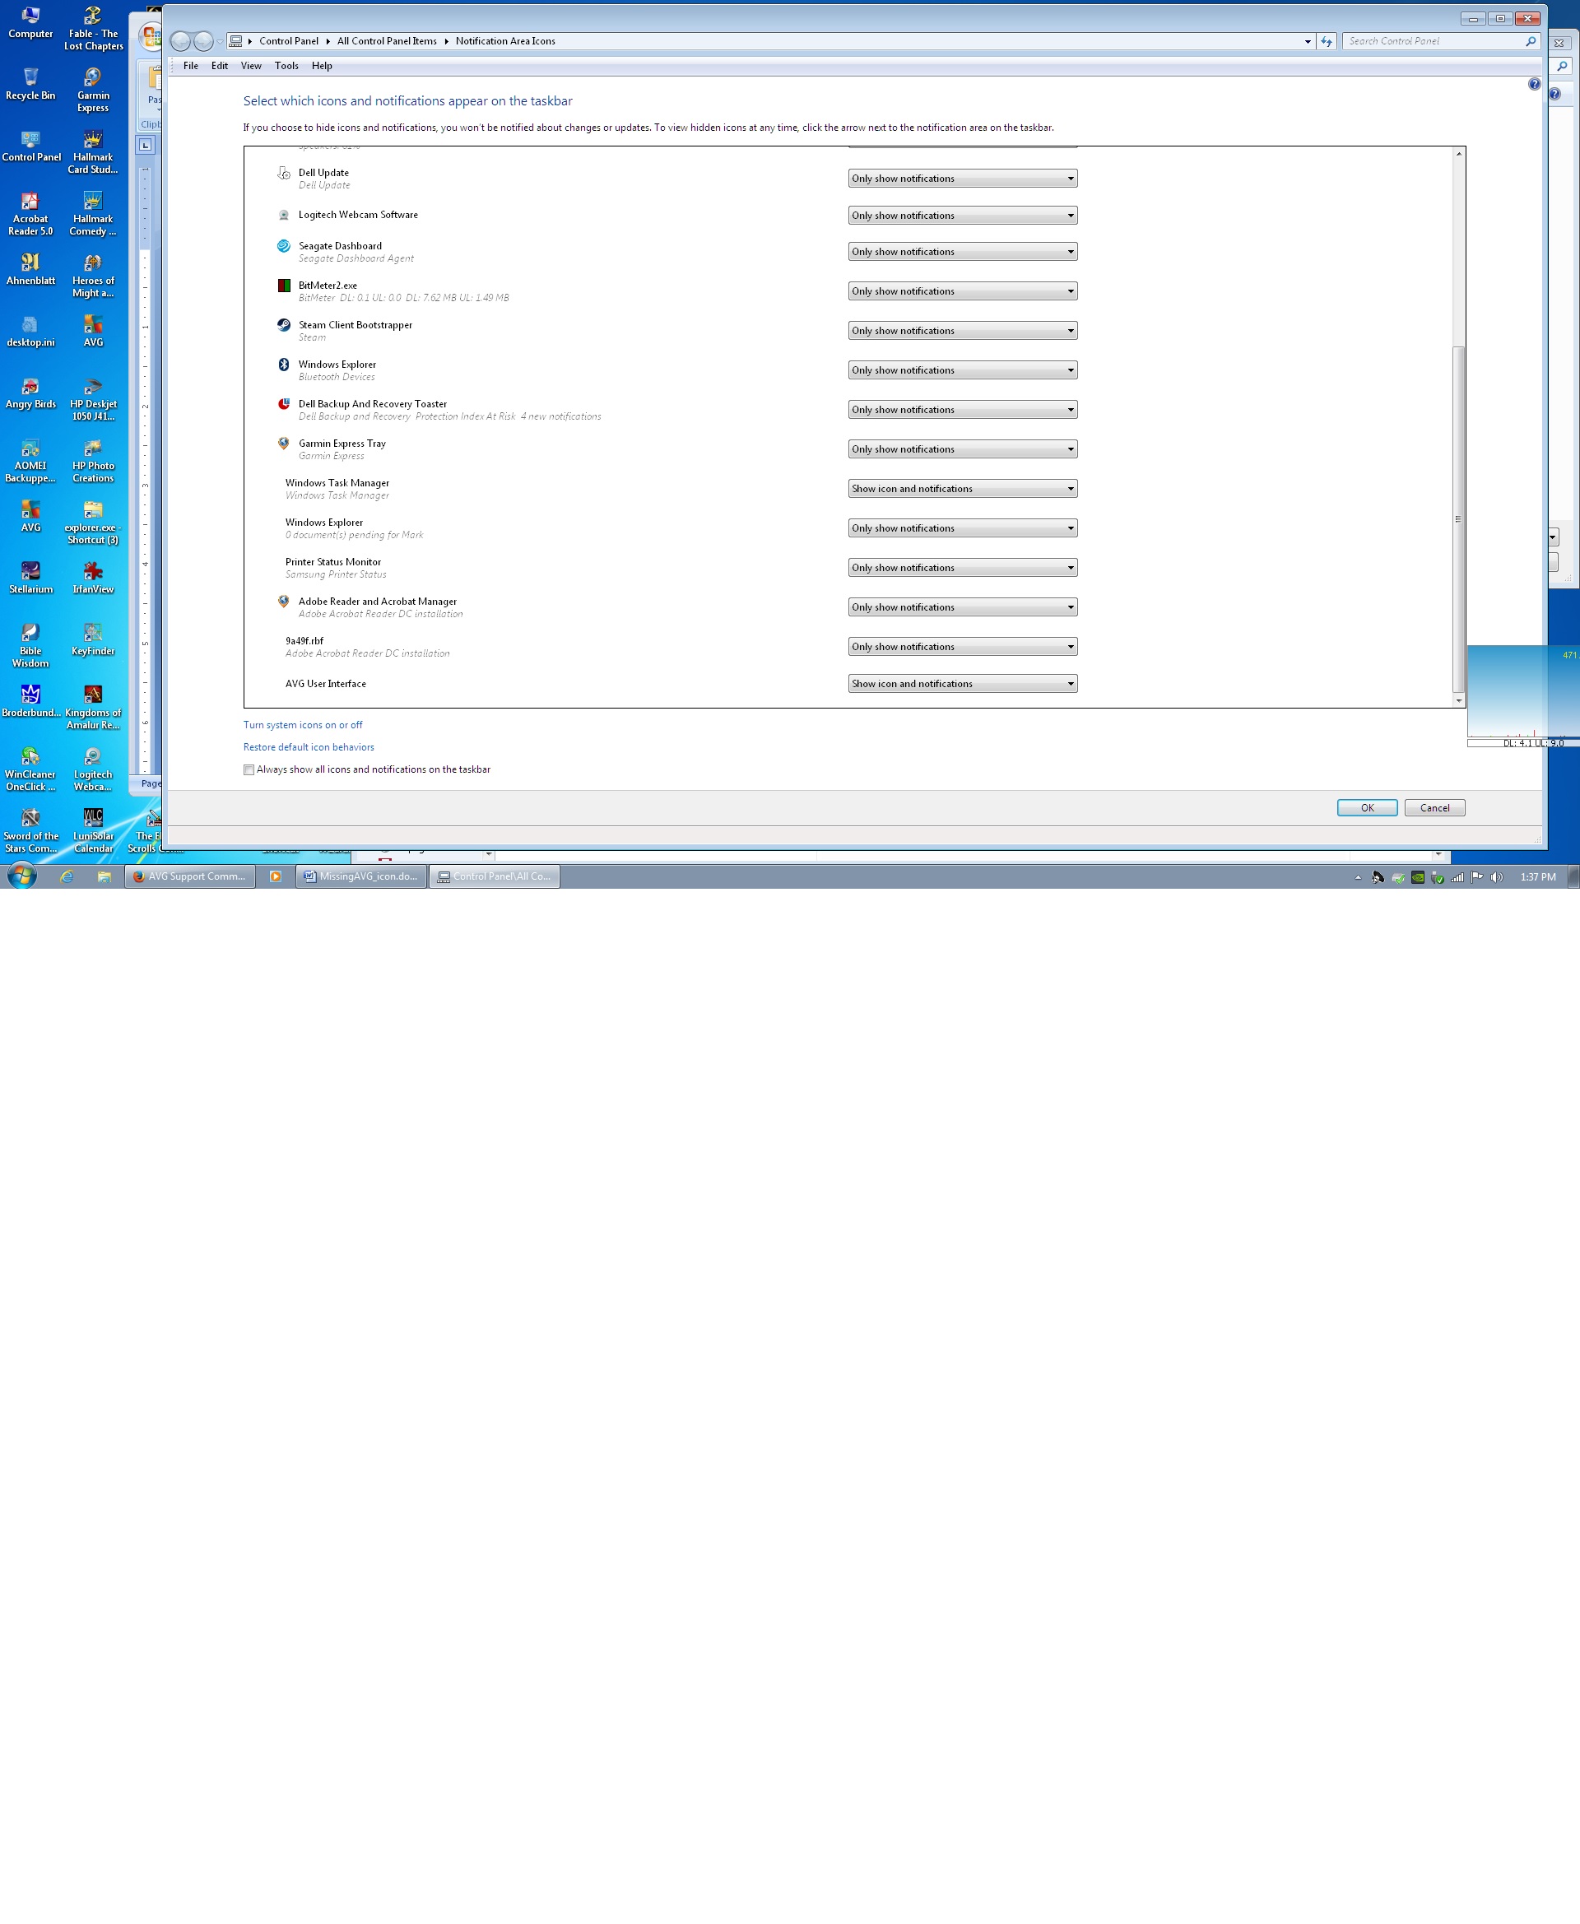1580x1924 pixels.
Task: Click the Windows Start orb
Action: [22, 876]
